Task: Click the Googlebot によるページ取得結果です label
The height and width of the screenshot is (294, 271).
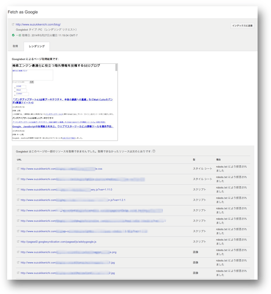Action: pyautogui.click(x=35, y=59)
